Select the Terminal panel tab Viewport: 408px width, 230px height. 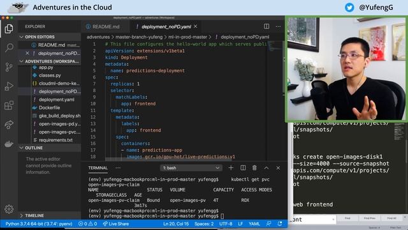98,168
